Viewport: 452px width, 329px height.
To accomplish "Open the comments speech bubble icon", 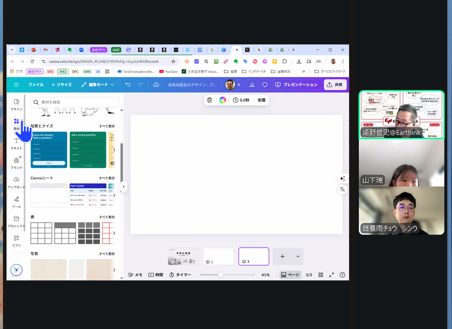I will pos(265,85).
